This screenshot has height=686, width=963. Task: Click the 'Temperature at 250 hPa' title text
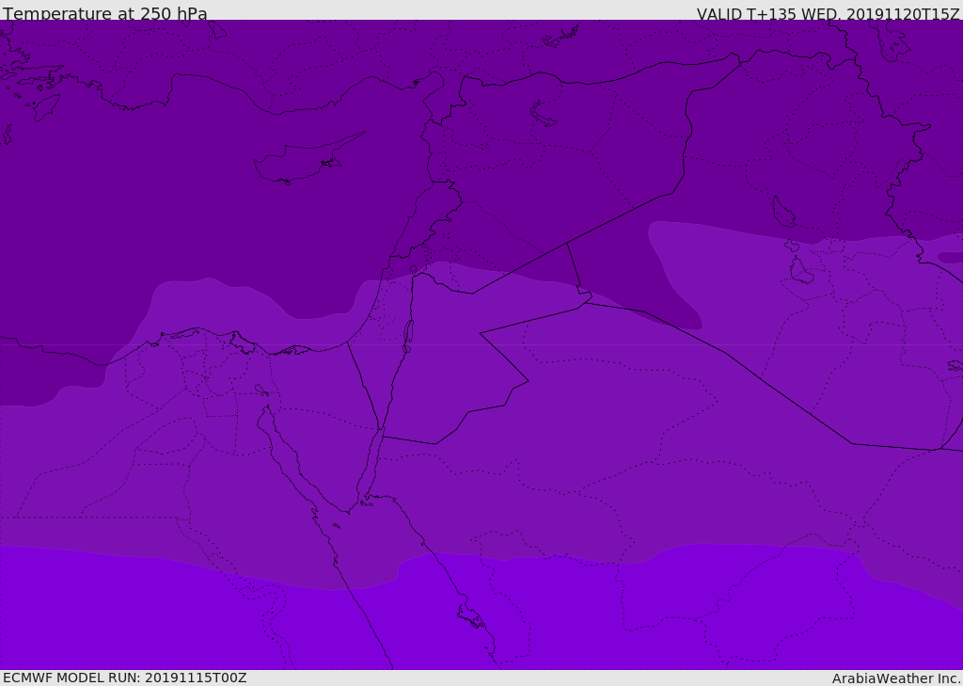[x=105, y=13]
